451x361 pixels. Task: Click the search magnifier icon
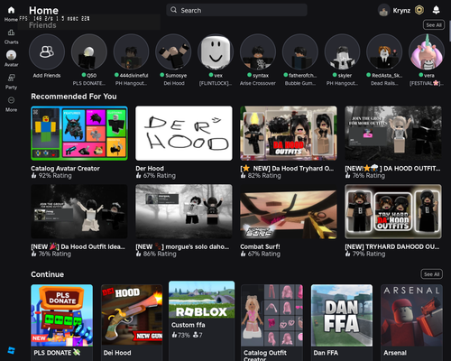pos(173,10)
